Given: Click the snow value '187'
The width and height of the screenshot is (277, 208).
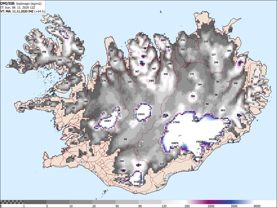Looking at the screenshot, I should point(115,61).
